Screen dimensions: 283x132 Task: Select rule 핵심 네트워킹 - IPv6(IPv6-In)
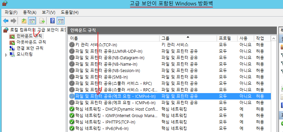102,128
